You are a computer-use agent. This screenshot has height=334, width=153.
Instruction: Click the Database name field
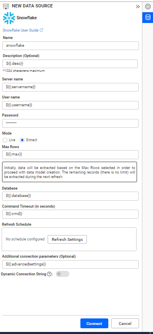point(70,196)
